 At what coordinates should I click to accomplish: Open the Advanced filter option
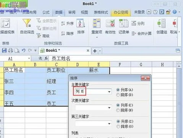point(43,36)
